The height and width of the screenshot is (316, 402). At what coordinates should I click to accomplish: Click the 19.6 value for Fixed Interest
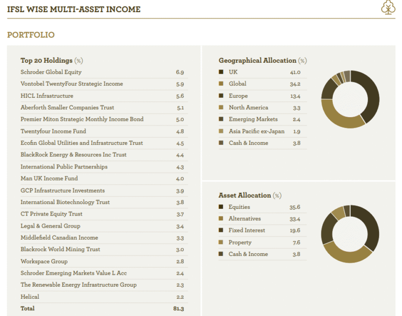click(295, 230)
